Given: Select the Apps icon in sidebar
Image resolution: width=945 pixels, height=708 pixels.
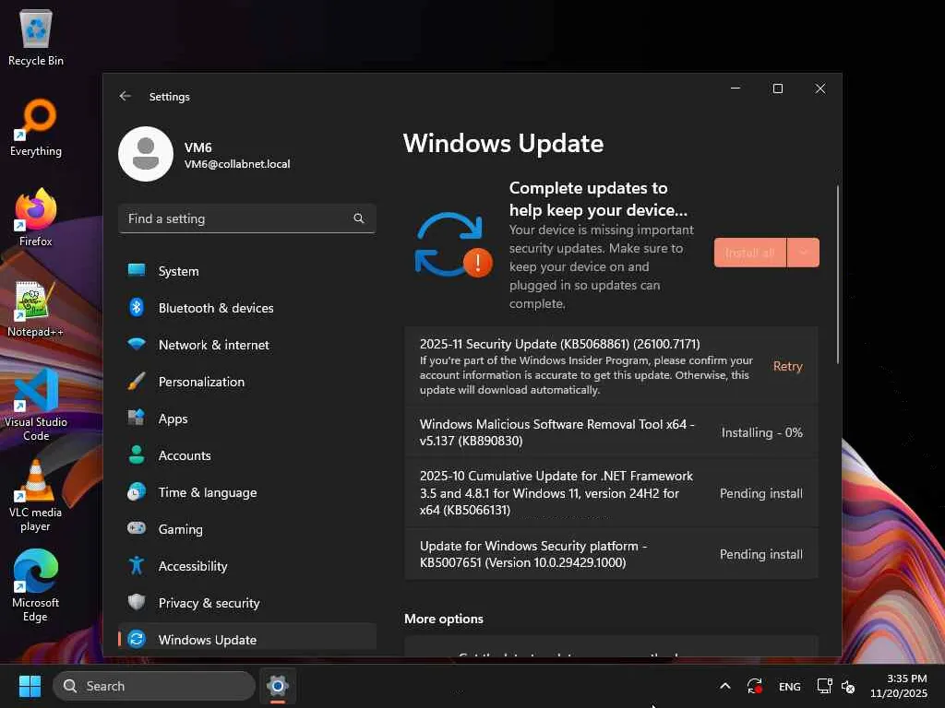Looking at the screenshot, I should point(137,418).
